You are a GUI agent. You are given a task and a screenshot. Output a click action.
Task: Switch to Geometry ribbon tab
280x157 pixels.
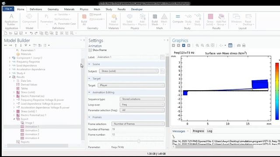(x=53, y=9)
